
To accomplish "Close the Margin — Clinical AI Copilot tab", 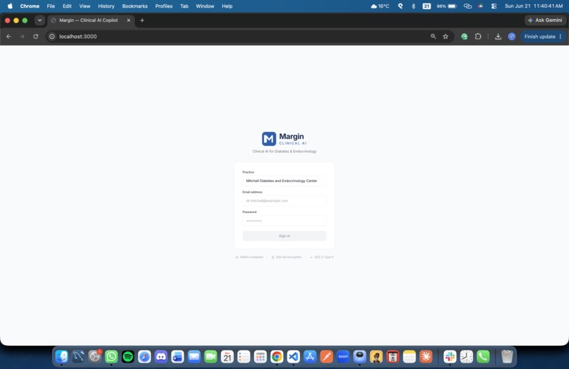I will [128, 20].
